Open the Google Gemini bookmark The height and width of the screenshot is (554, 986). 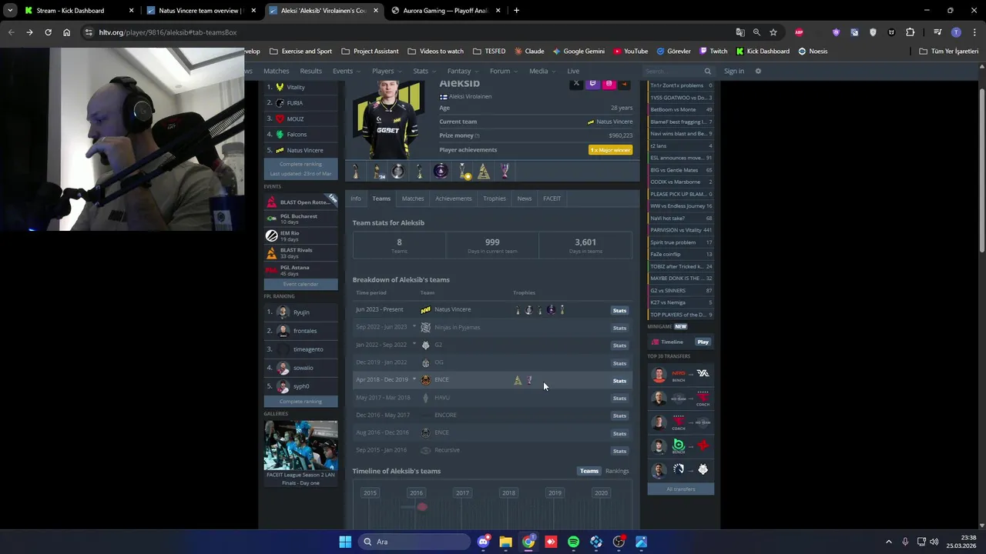(x=579, y=52)
